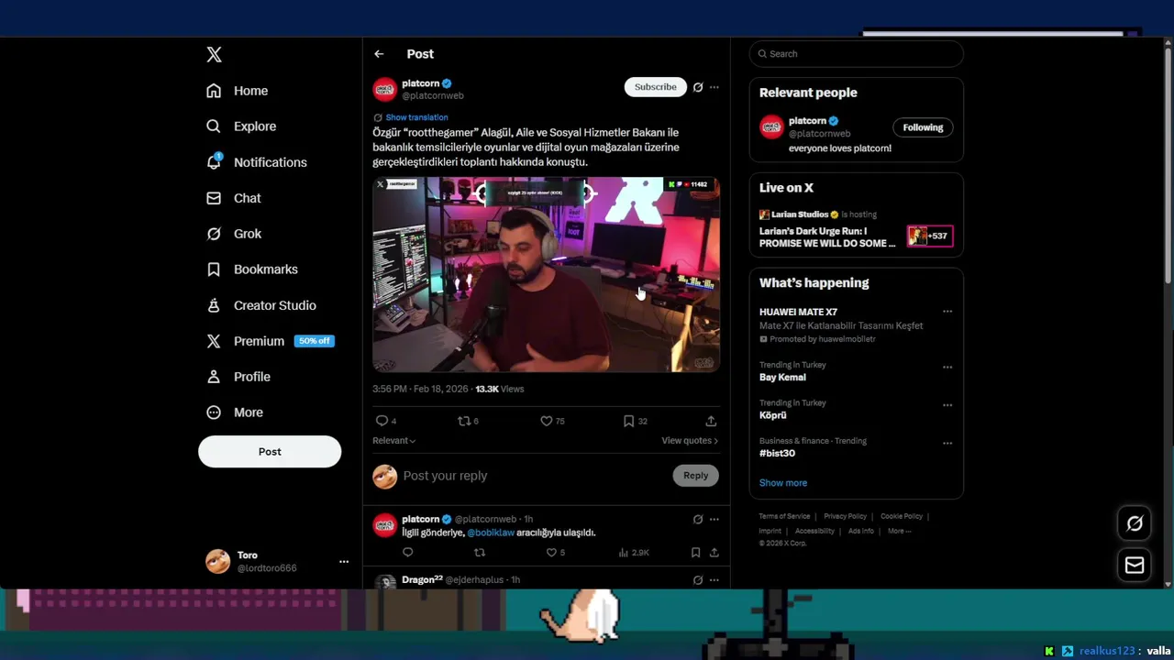Go back with the arrow beside Post
The width and height of the screenshot is (1174, 660).
[x=379, y=54]
